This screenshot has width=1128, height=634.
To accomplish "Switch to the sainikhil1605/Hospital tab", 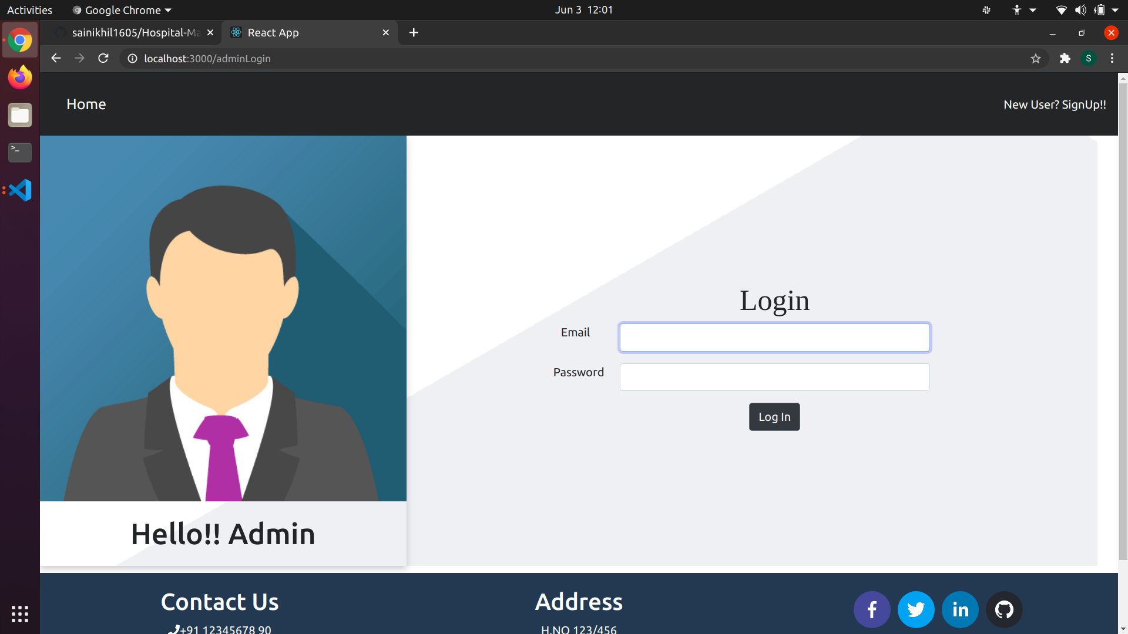I will tap(135, 33).
